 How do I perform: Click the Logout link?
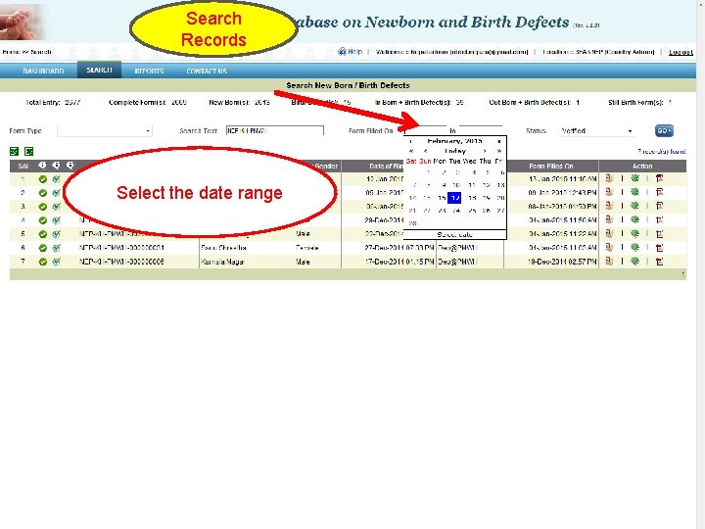(681, 52)
